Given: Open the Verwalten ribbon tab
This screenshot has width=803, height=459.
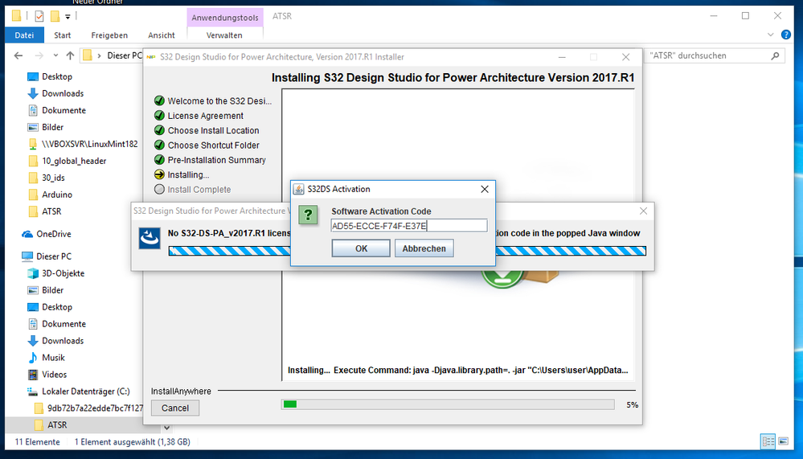Looking at the screenshot, I should point(224,35).
